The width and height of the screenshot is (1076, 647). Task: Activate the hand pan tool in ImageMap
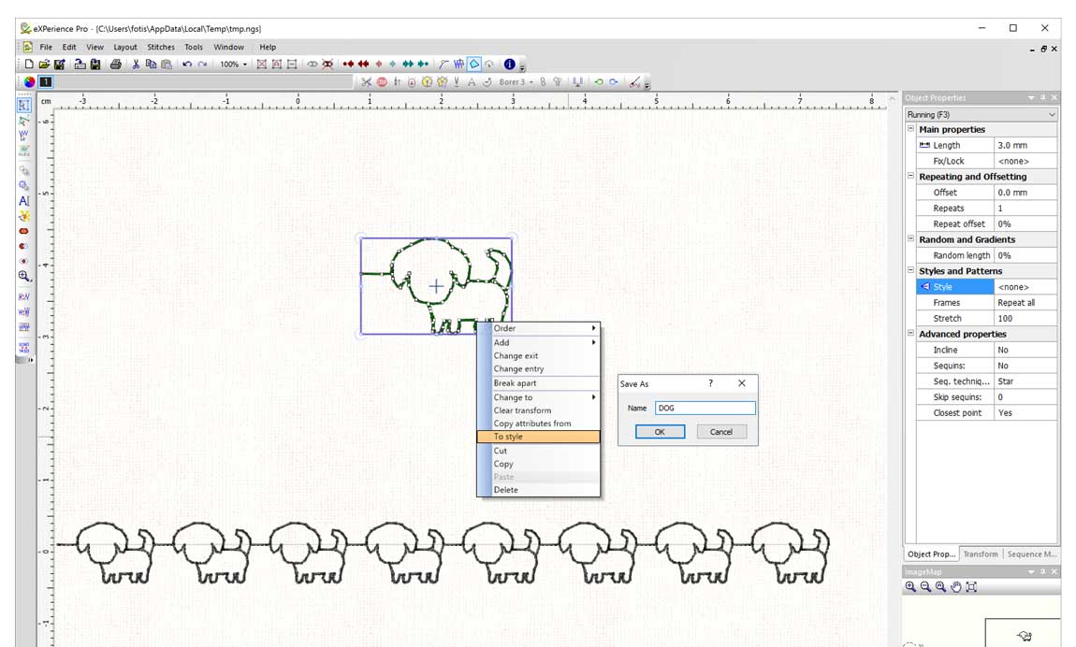coord(956,586)
